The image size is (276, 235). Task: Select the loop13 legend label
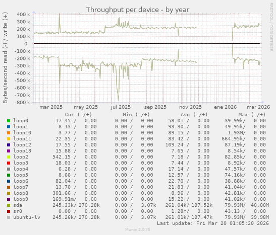point(22,151)
